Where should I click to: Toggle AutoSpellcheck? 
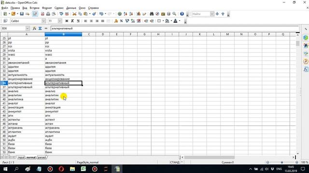(x=67, y=14)
